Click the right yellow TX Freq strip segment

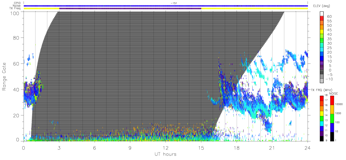[x=254, y=8]
